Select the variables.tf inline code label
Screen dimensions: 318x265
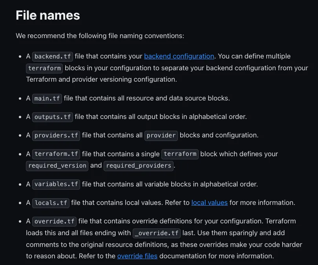click(x=56, y=184)
